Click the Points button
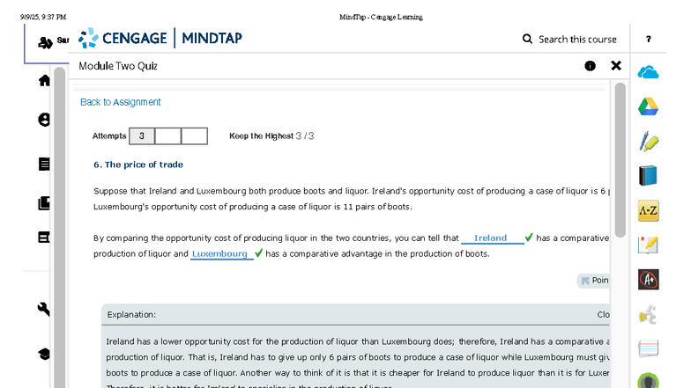The width and height of the screenshot is (691, 388). (x=594, y=281)
